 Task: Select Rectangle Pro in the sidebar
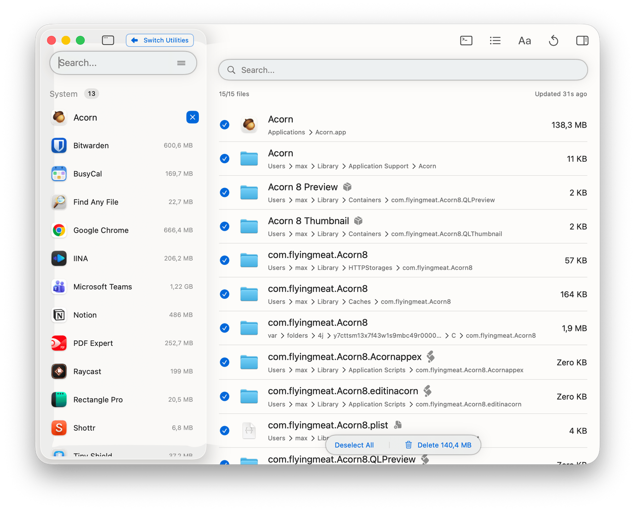[123, 400]
